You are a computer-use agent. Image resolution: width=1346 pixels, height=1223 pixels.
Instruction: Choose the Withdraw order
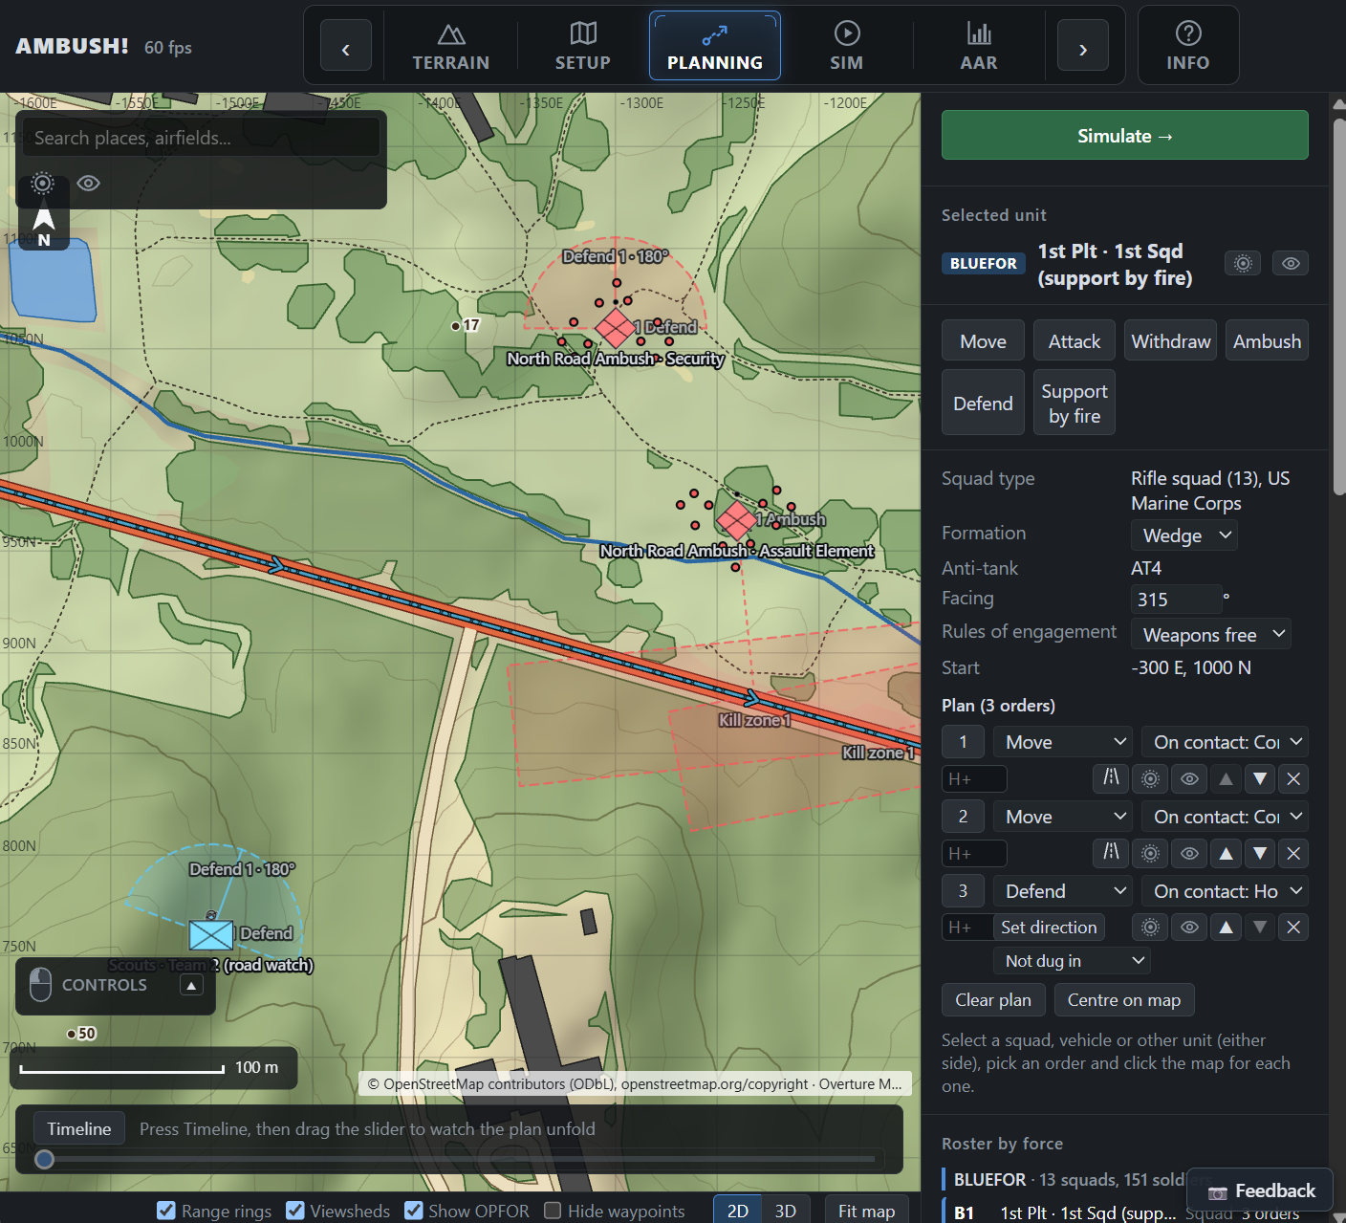1170,341
